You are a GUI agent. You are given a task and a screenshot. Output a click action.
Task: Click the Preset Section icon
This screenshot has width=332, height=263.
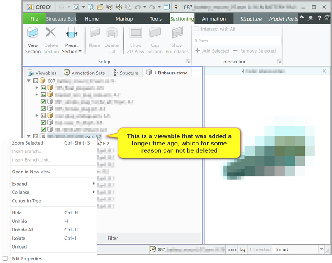pos(72,32)
